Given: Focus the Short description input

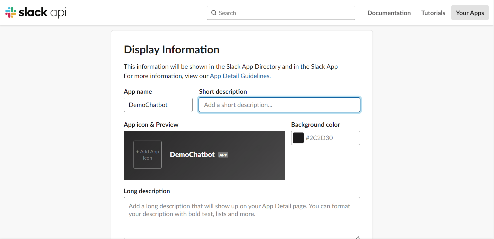Looking at the screenshot, I should [x=279, y=105].
